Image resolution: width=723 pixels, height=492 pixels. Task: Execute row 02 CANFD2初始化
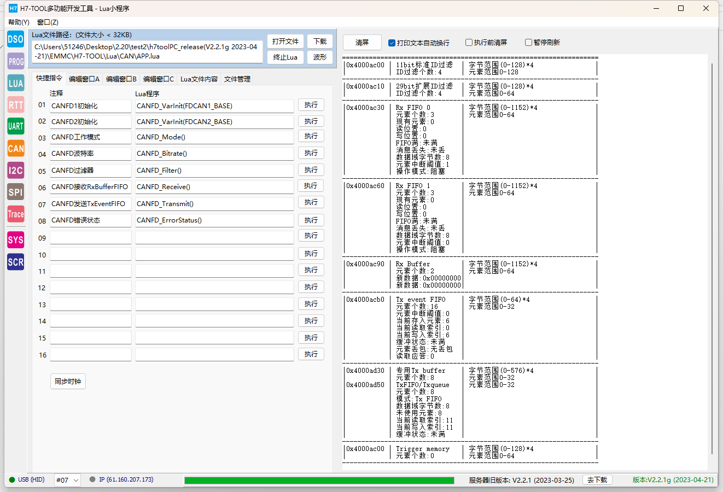tap(311, 121)
